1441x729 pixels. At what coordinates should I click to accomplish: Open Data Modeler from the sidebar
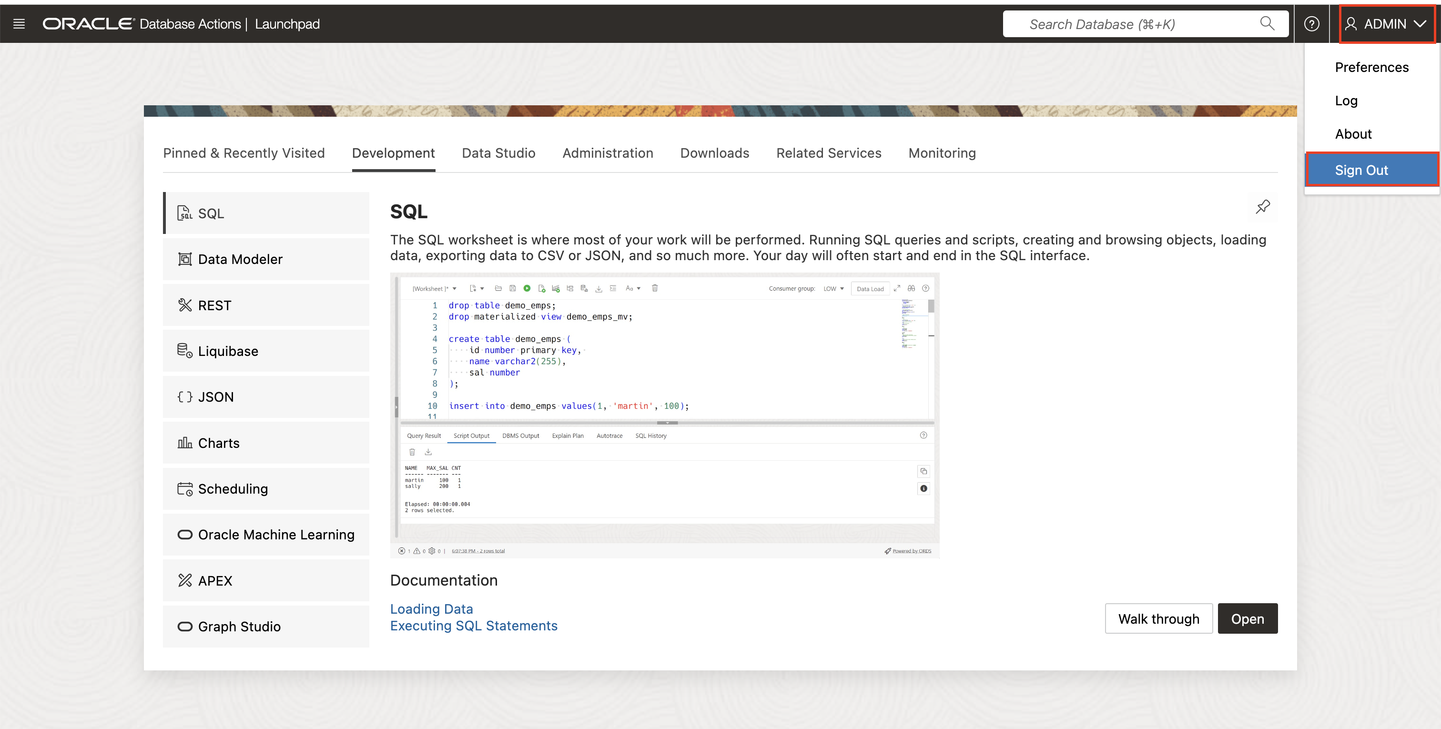coord(266,259)
